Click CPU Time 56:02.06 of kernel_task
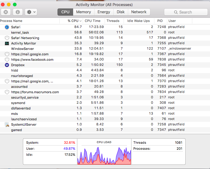Image resolution: width=210 pixels, height=169 pixels. point(96,32)
